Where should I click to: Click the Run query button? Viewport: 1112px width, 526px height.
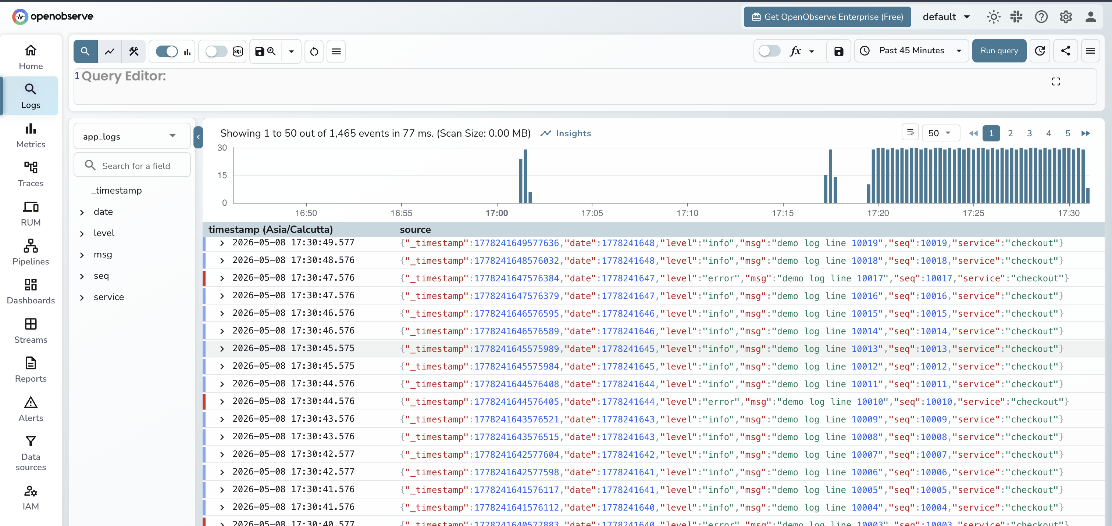click(x=999, y=51)
